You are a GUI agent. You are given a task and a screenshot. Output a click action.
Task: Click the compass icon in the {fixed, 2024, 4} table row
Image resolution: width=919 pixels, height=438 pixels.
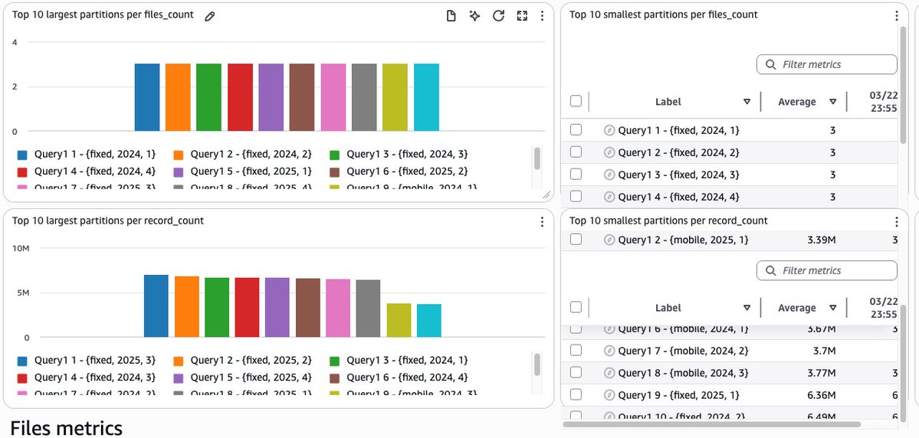[609, 197]
